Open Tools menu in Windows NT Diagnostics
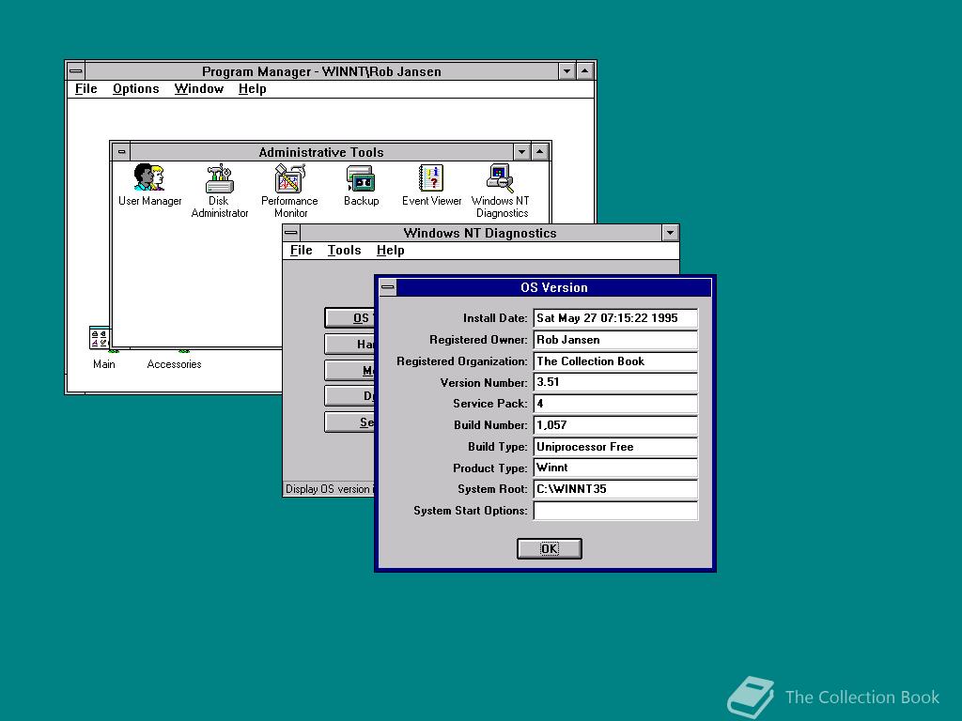 [x=344, y=250]
